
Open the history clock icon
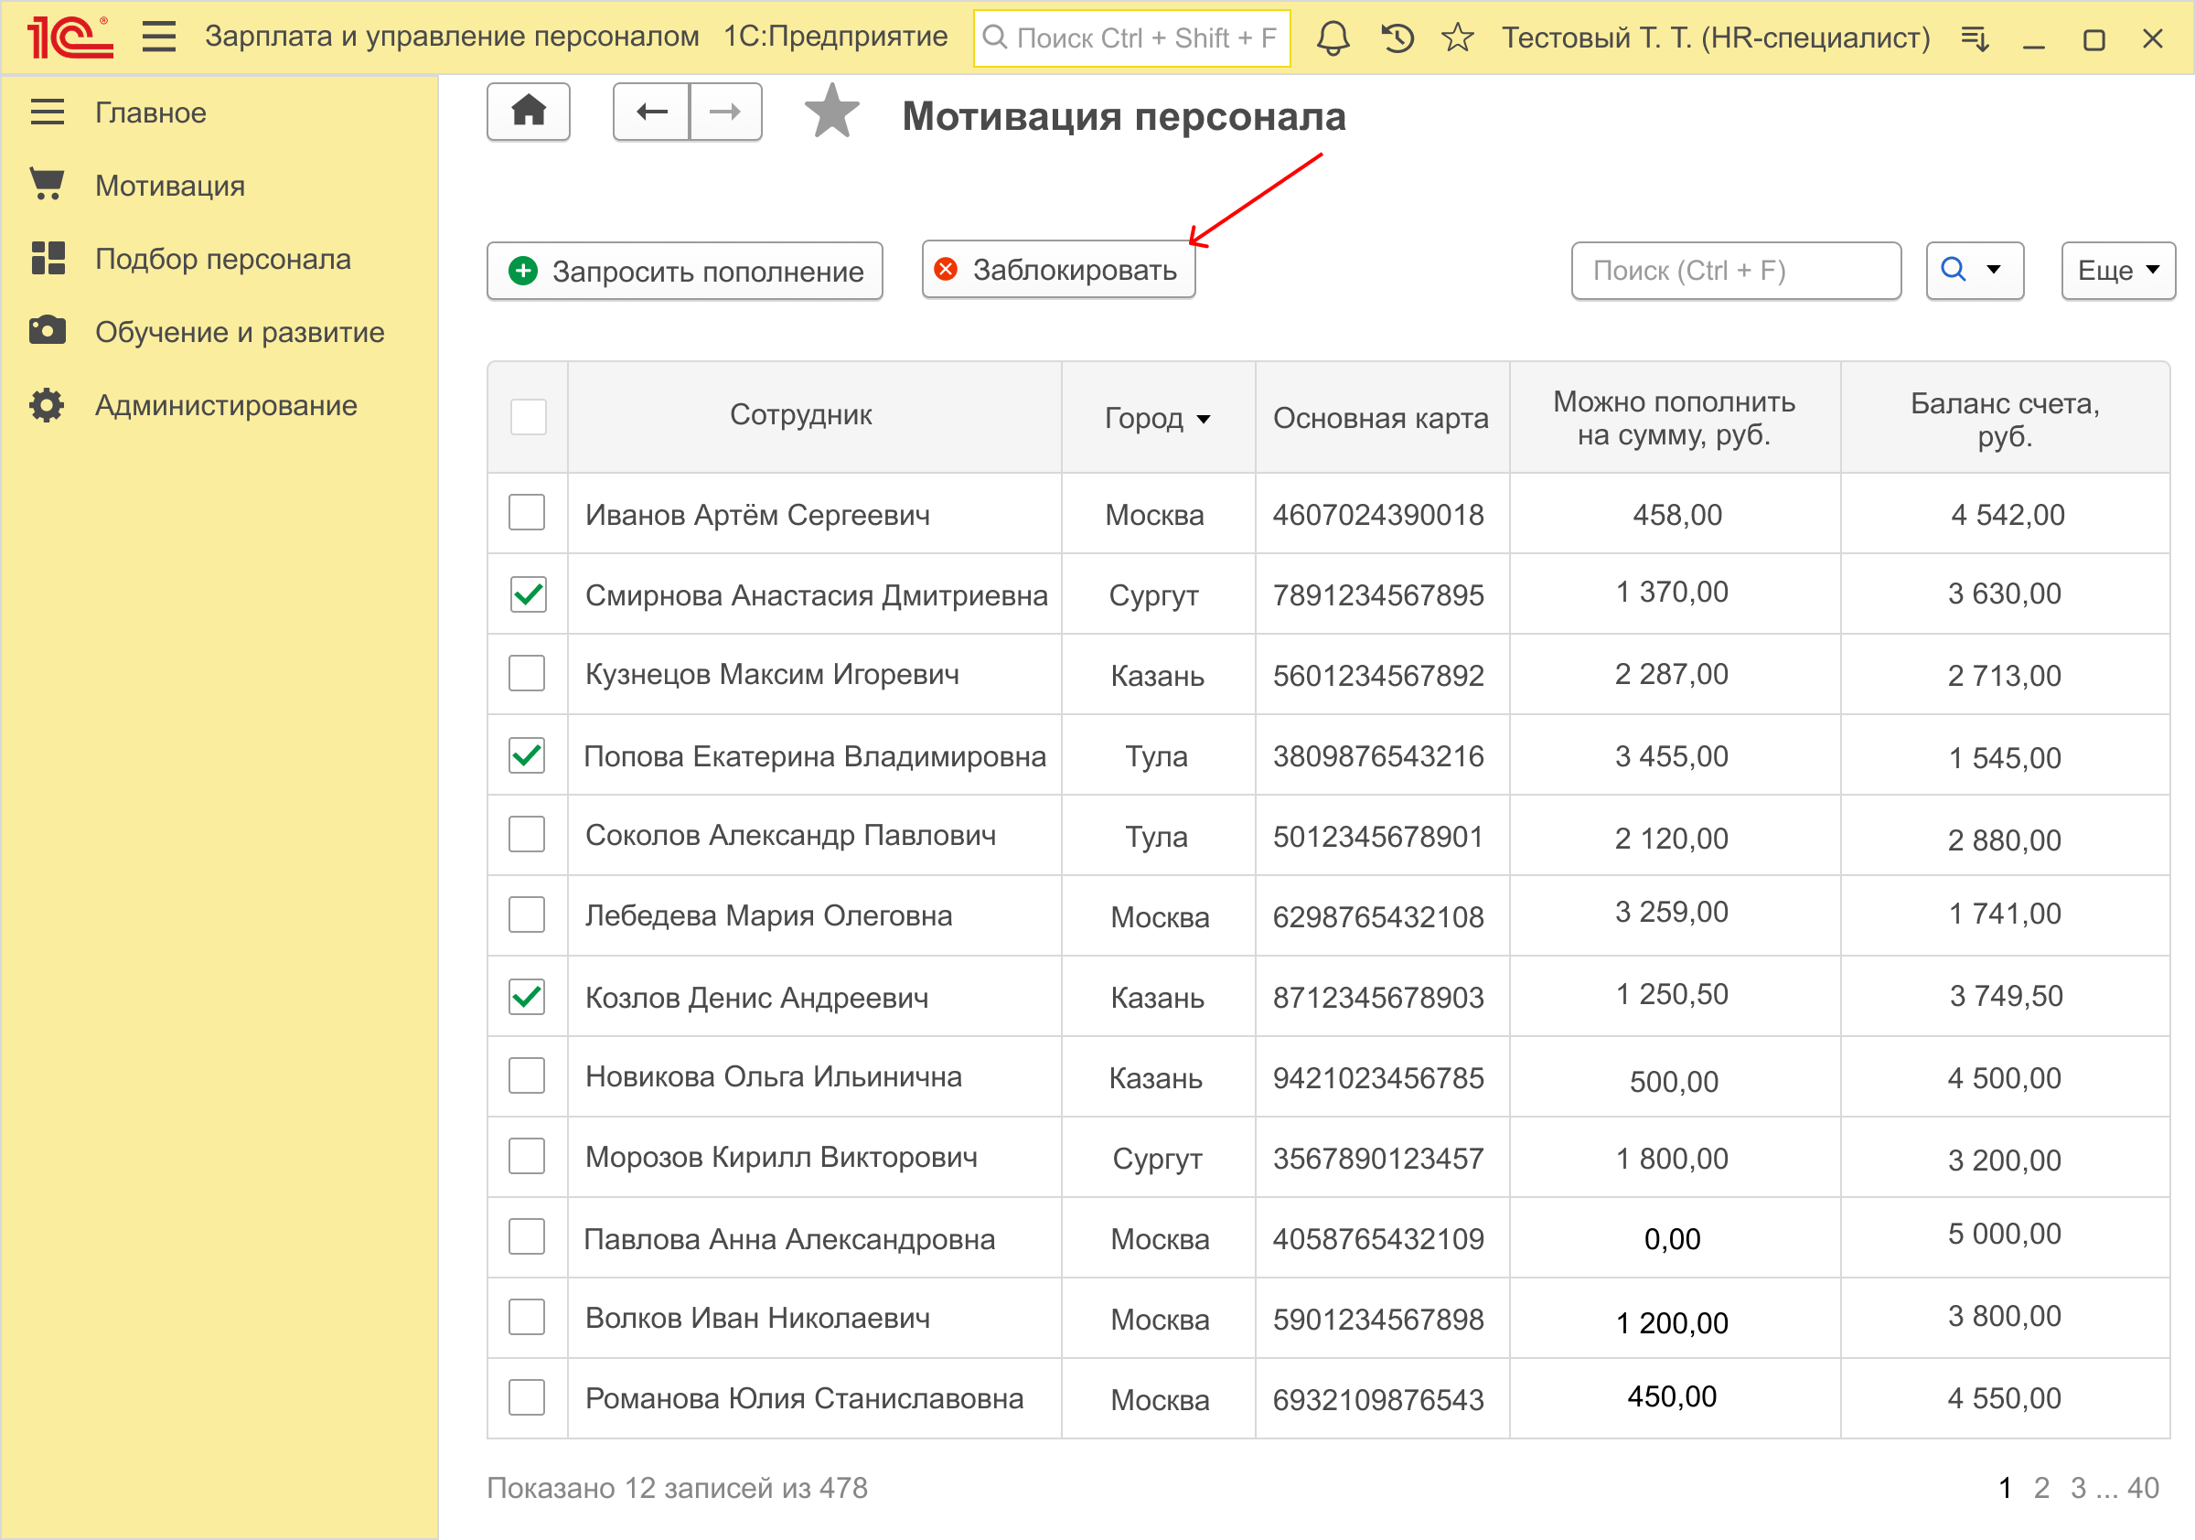coord(1397,38)
